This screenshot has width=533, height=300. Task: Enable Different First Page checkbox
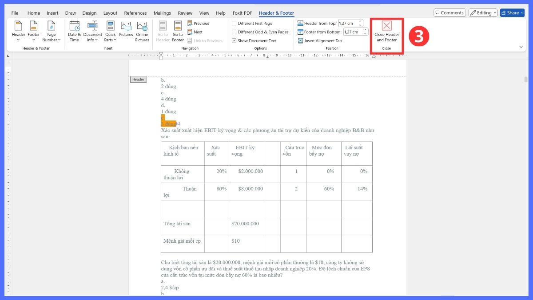[234, 23]
